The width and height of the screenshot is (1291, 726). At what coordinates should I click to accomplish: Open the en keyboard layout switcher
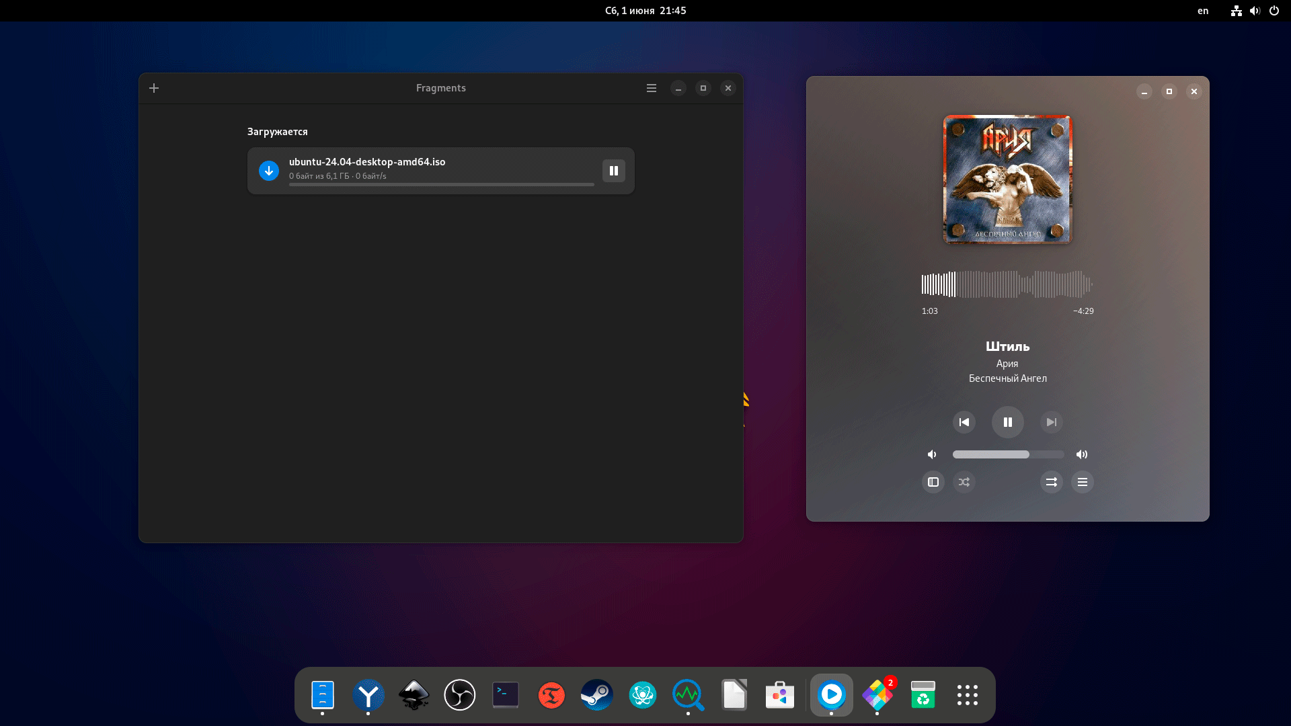coord(1203,11)
